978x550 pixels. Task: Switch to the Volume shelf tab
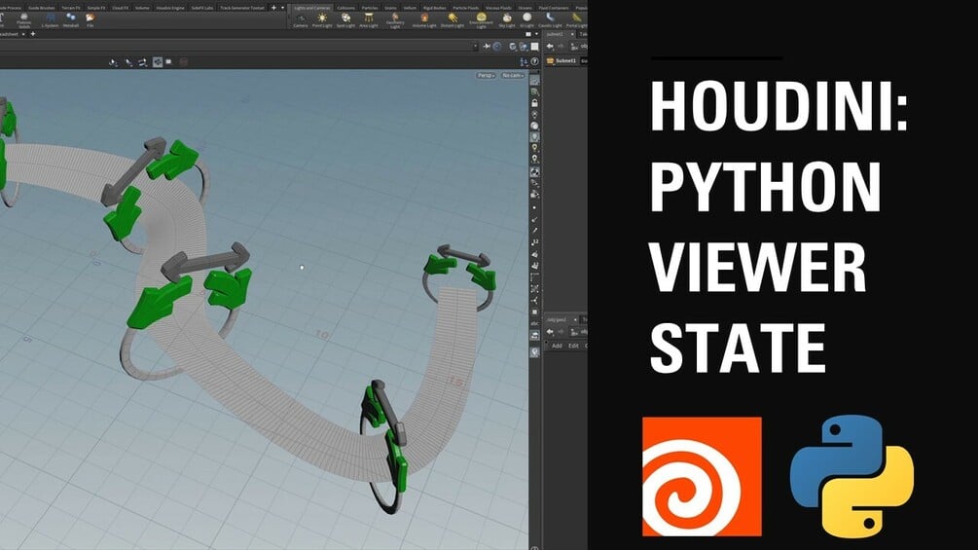coord(142,8)
